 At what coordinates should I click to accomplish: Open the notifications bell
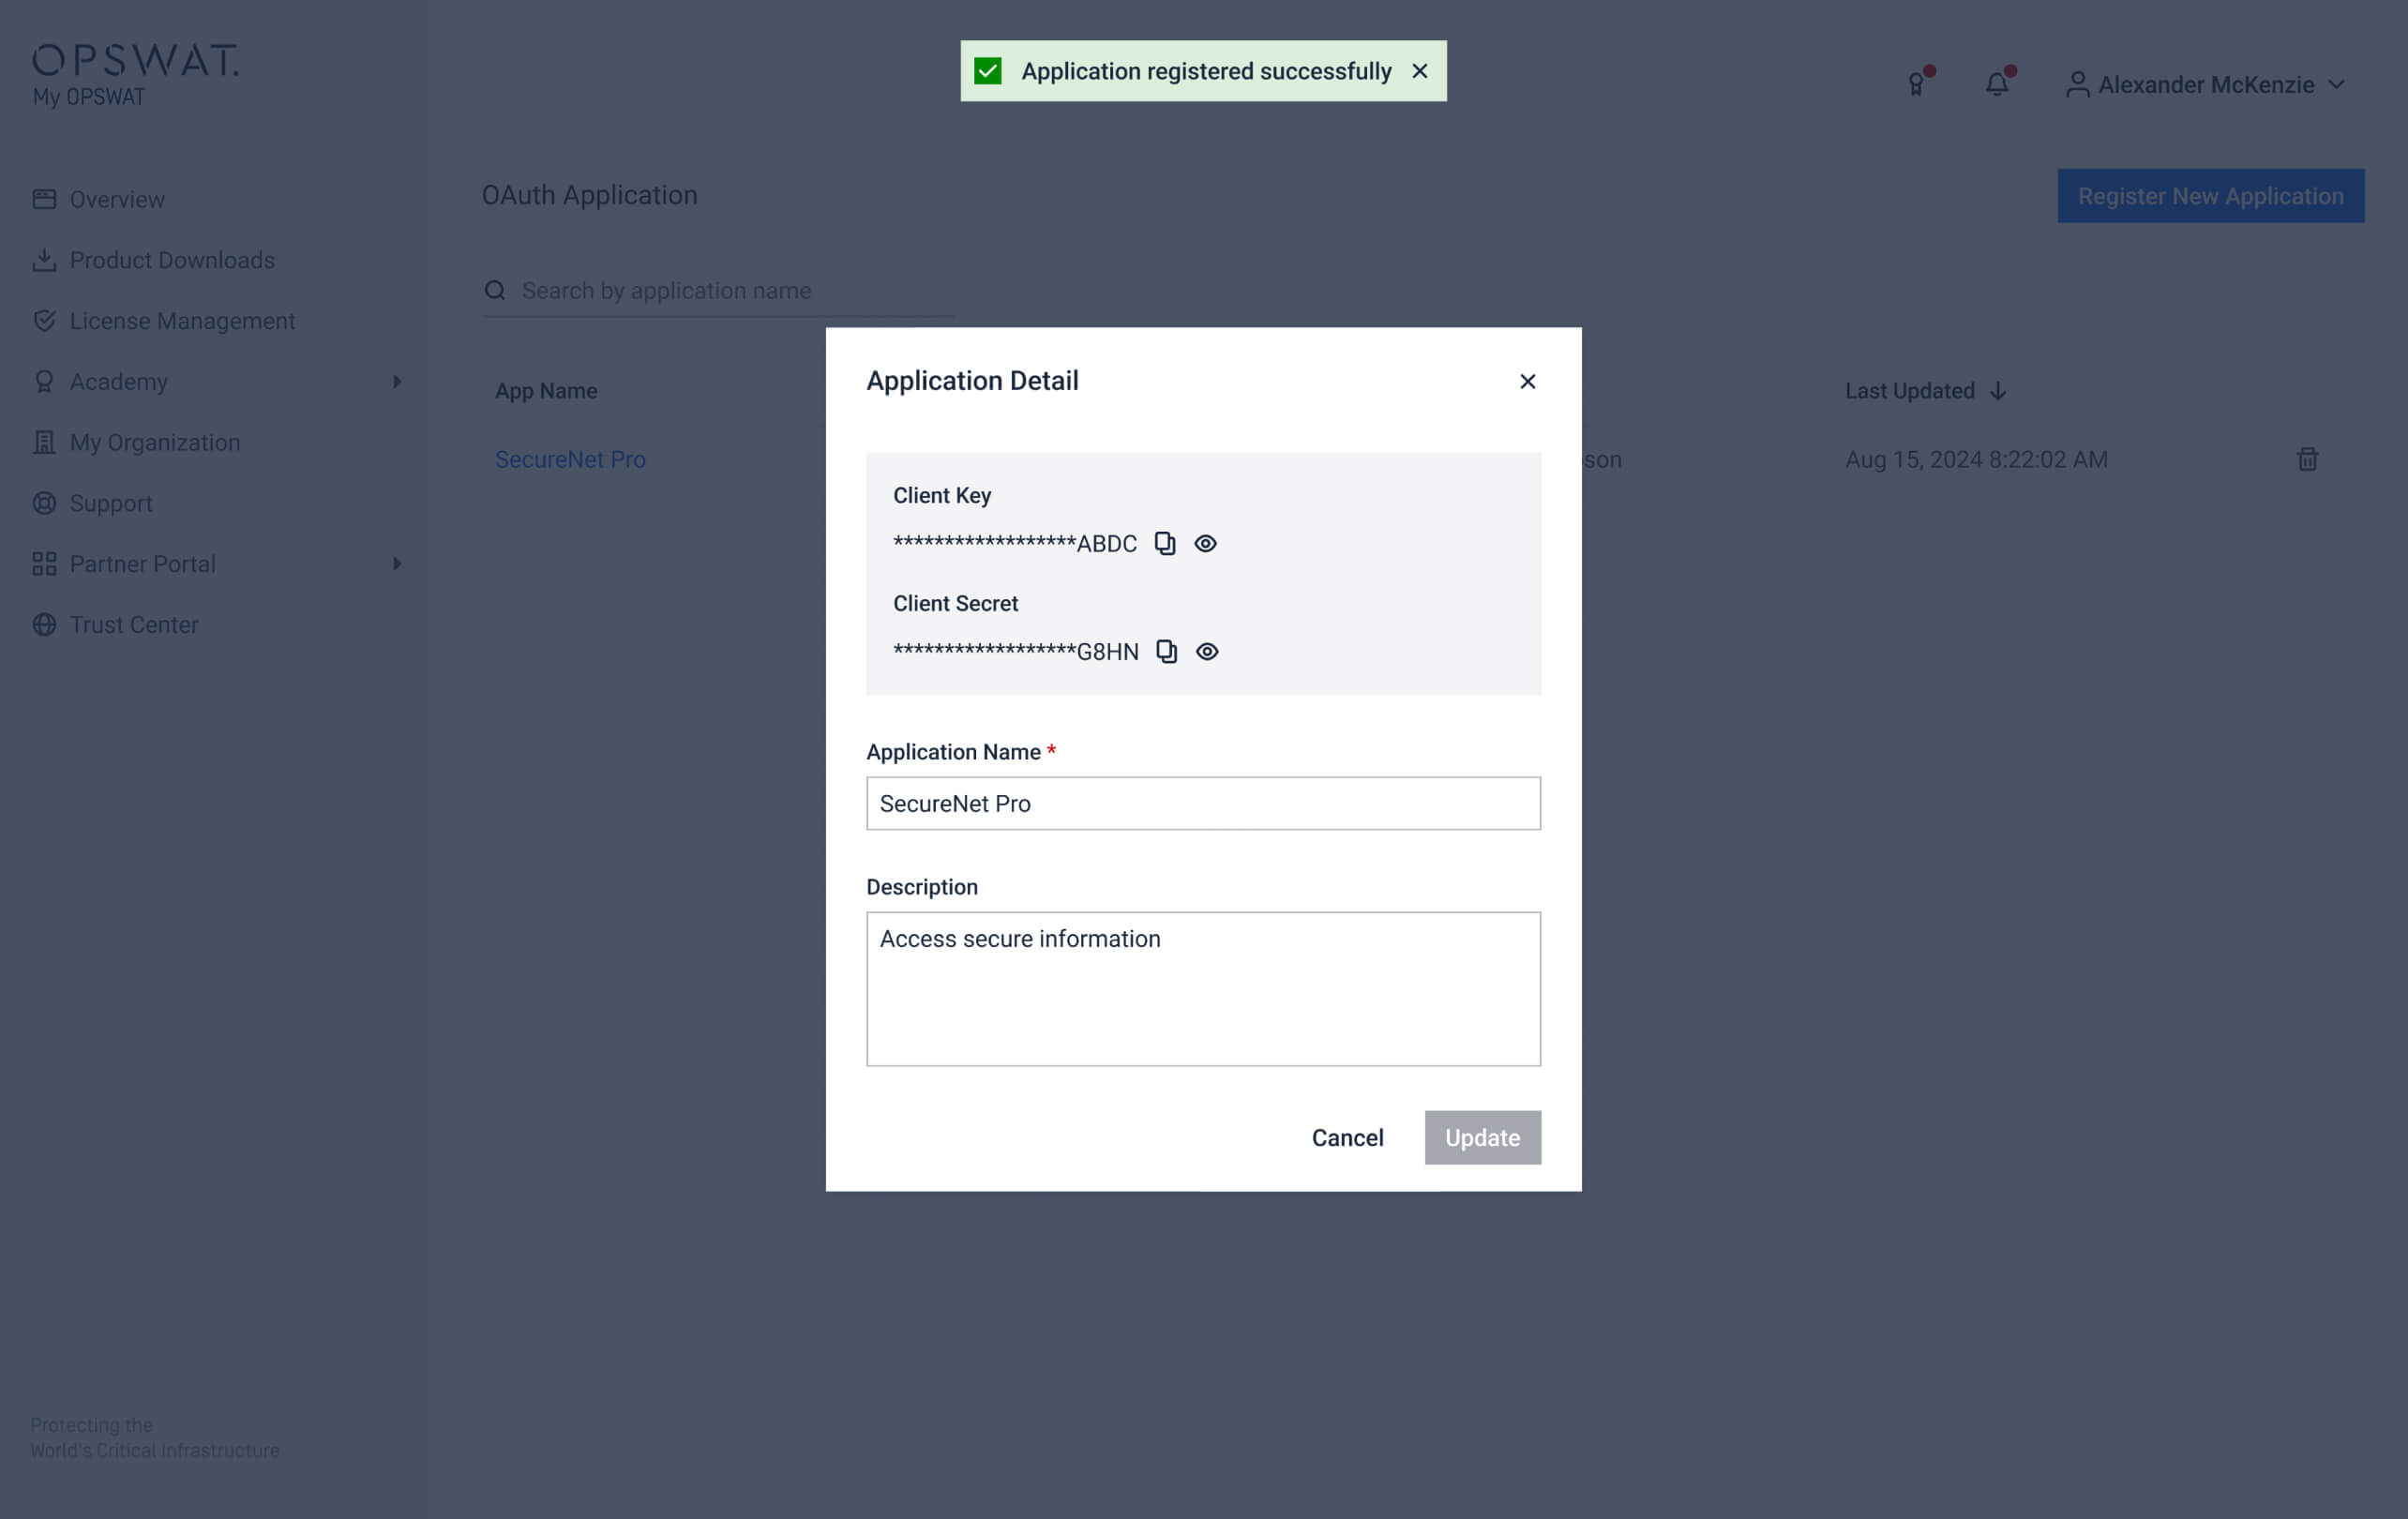coord(1996,84)
